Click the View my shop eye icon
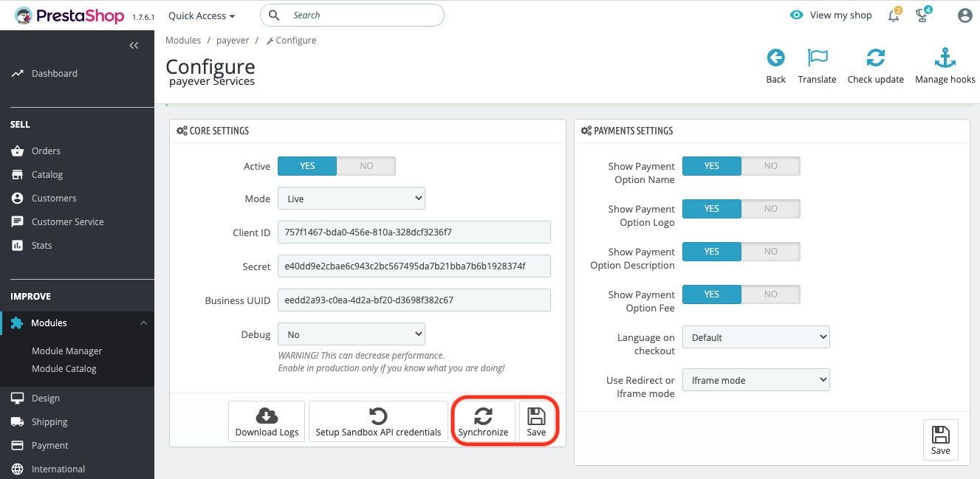 (796, 15)
